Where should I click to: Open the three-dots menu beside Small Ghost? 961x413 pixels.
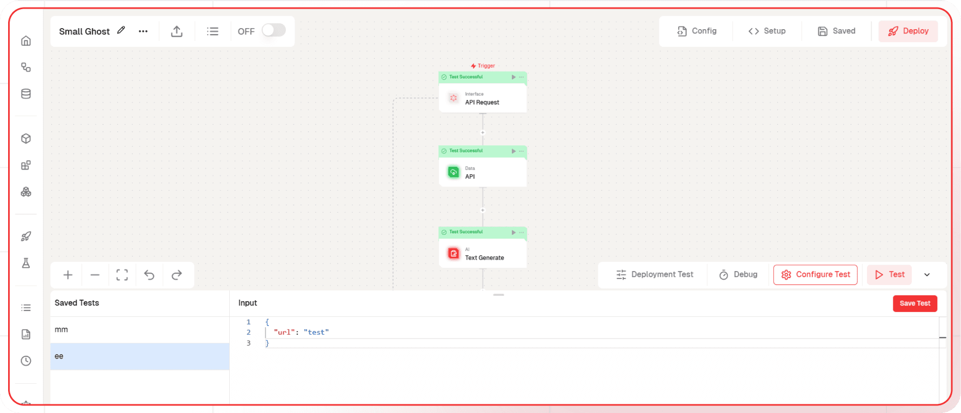pos(143,31)
